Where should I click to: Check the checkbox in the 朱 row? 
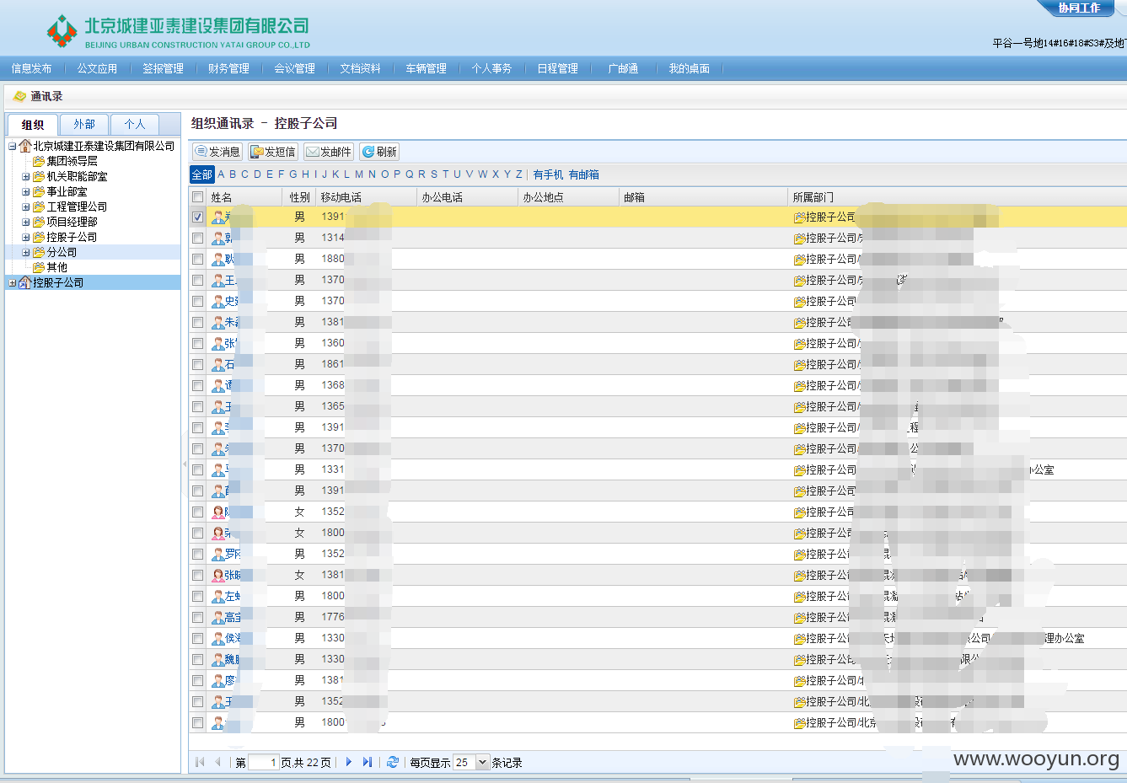(x=198, y=322)
